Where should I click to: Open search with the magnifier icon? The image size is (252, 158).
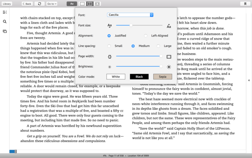(5, 22)
